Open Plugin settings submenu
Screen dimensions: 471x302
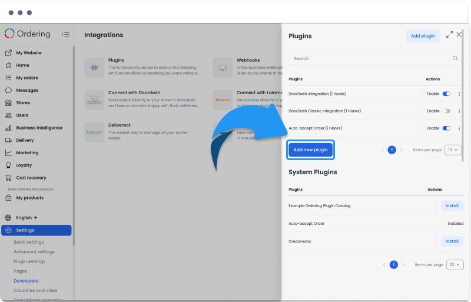click(29, 261)
